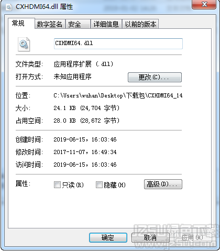Screen dimensions: 220x251
Task: Open the 以前的版本 tab
Action: (140, 24)
